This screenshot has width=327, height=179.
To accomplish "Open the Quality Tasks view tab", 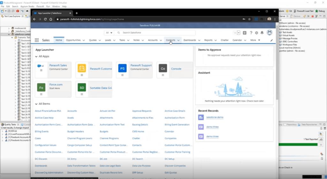I will pos(10,125).
